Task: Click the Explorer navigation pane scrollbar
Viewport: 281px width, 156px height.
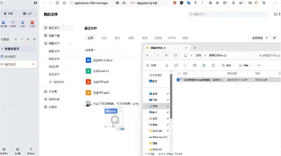Action: pos(171,96)
